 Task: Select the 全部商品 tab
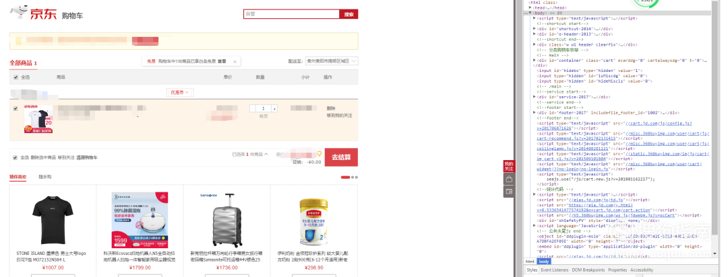point(23,63)
